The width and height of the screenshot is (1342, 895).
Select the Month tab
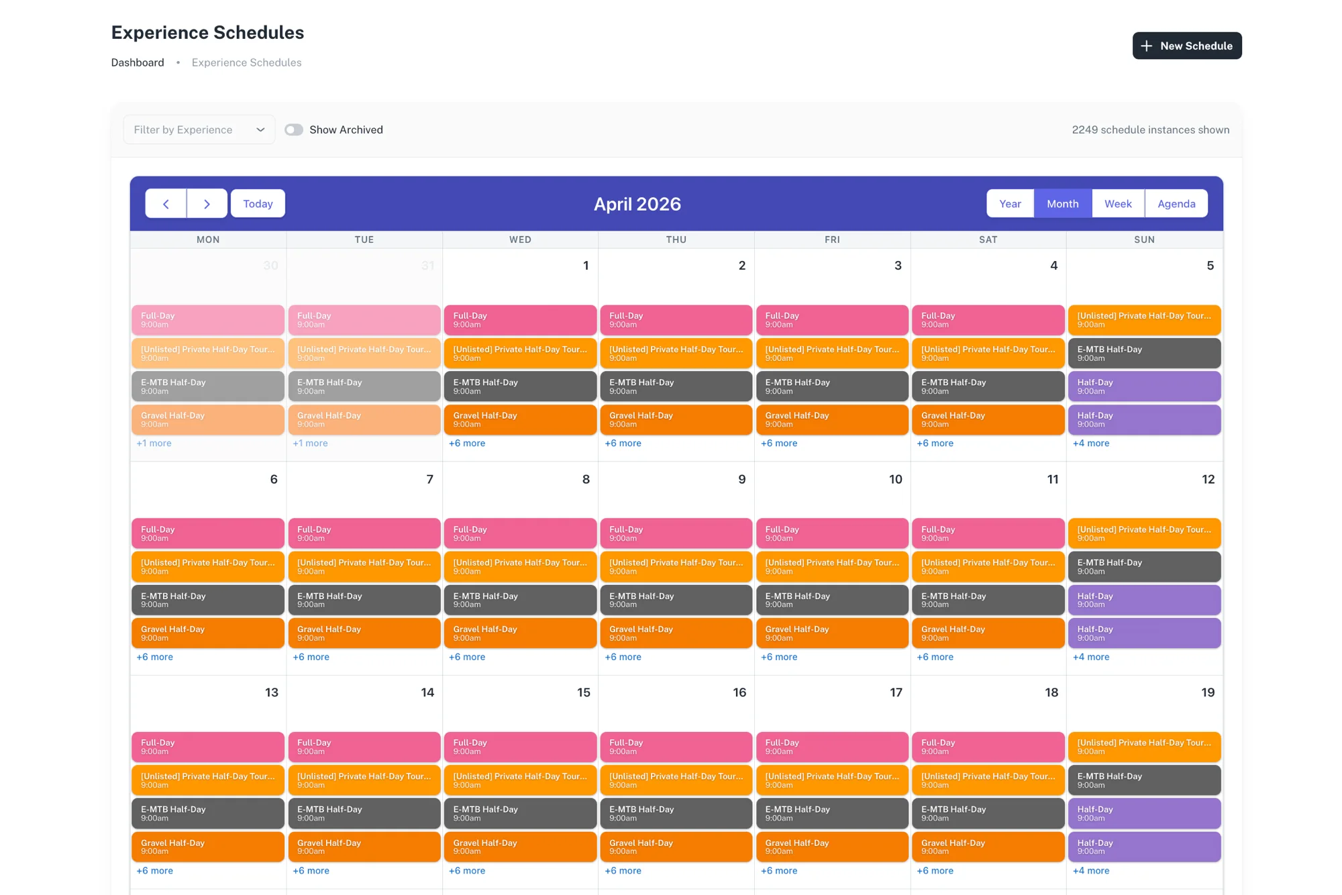1062,203
